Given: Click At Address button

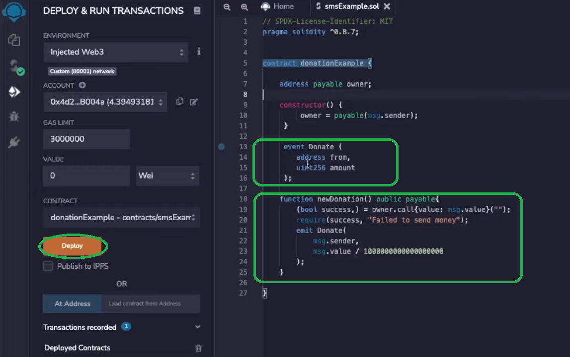Looking at the screenshot, I should point(73,303).
